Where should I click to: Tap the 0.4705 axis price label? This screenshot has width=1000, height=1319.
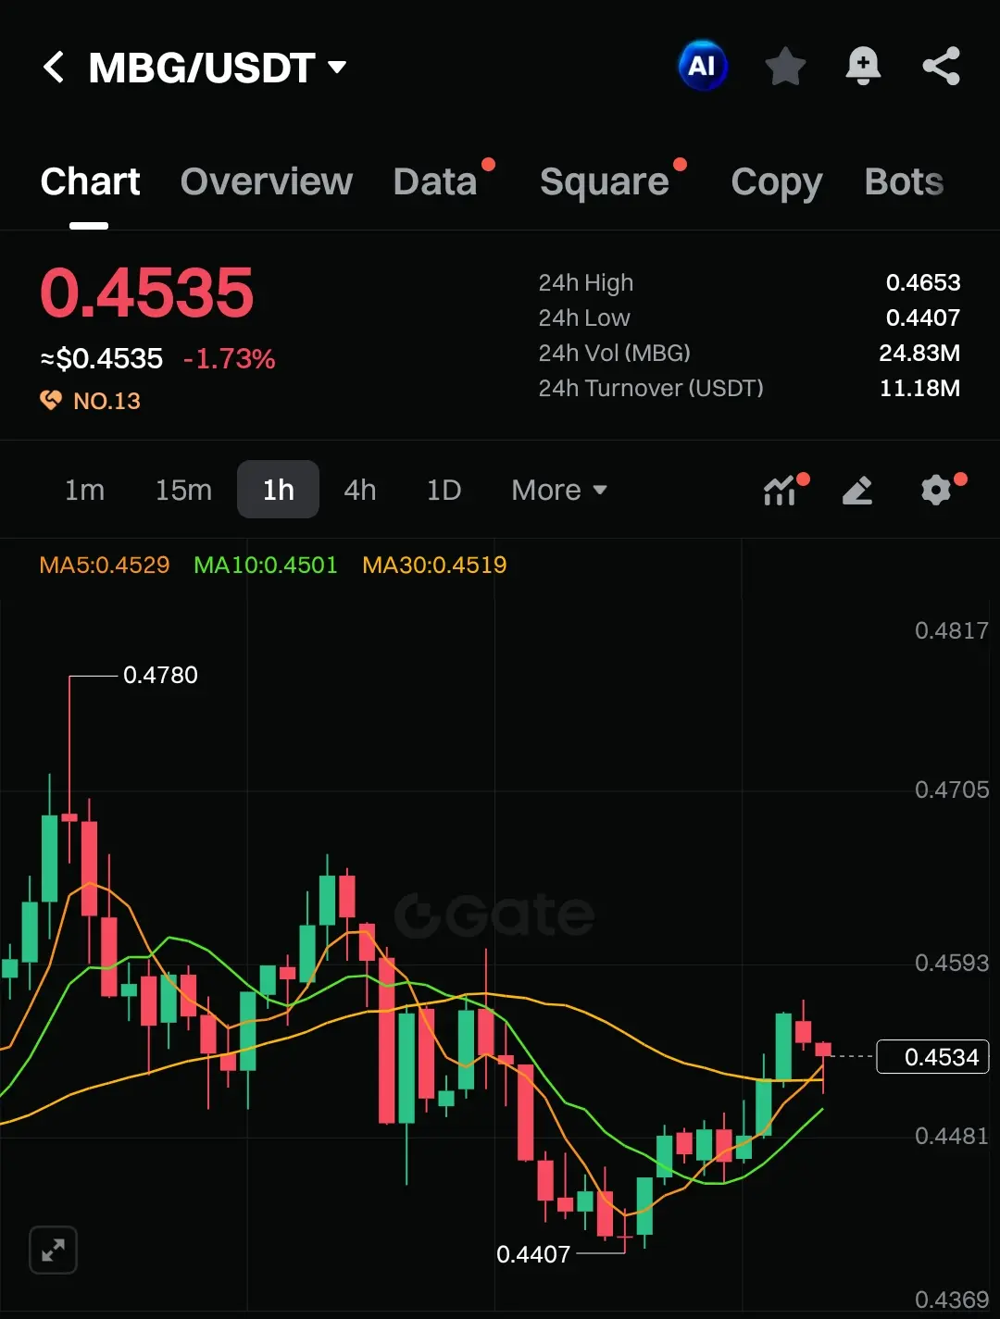click(x=952, y=790)
